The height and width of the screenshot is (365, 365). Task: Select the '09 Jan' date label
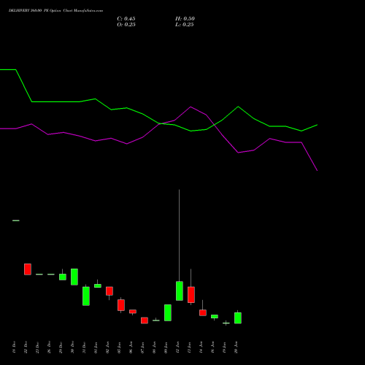(166, 347)
